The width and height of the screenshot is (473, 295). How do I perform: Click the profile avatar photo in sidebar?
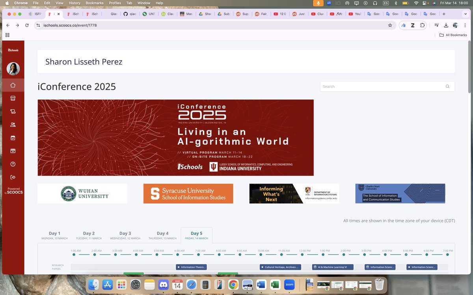pos(13,69)
